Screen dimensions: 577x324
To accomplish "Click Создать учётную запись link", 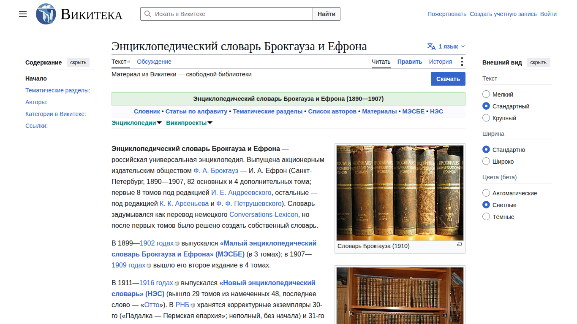I will 504,14.
